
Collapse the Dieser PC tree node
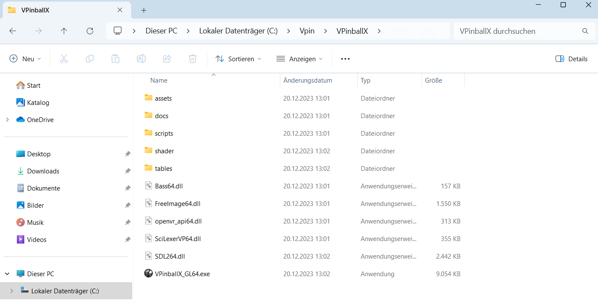point(7,274)
